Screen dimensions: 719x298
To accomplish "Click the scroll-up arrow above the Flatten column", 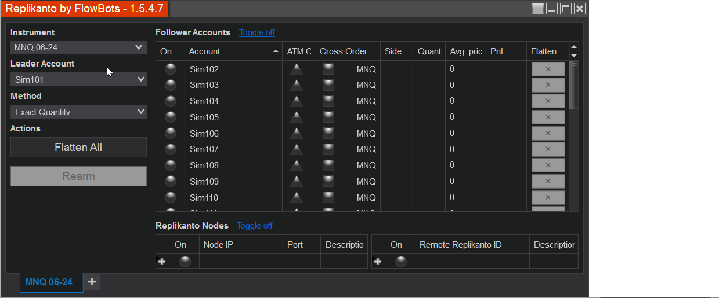I will tap(575, 47).
